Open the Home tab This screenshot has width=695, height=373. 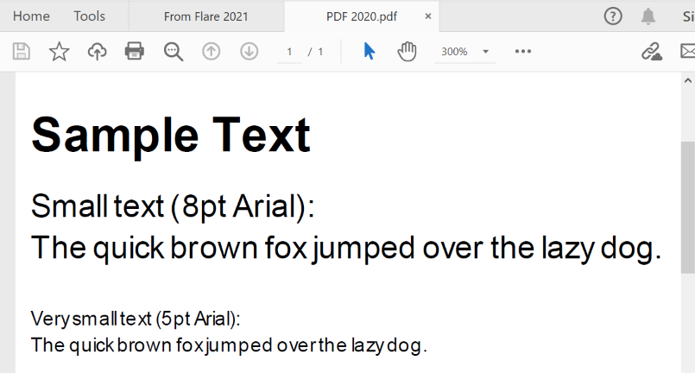click(31, 16)
